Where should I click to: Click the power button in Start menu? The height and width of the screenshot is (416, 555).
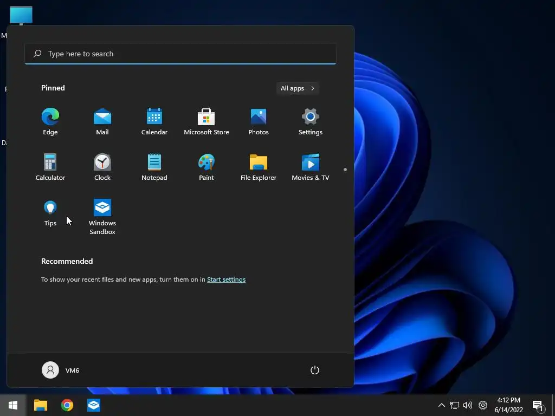[x=315, y=370]
